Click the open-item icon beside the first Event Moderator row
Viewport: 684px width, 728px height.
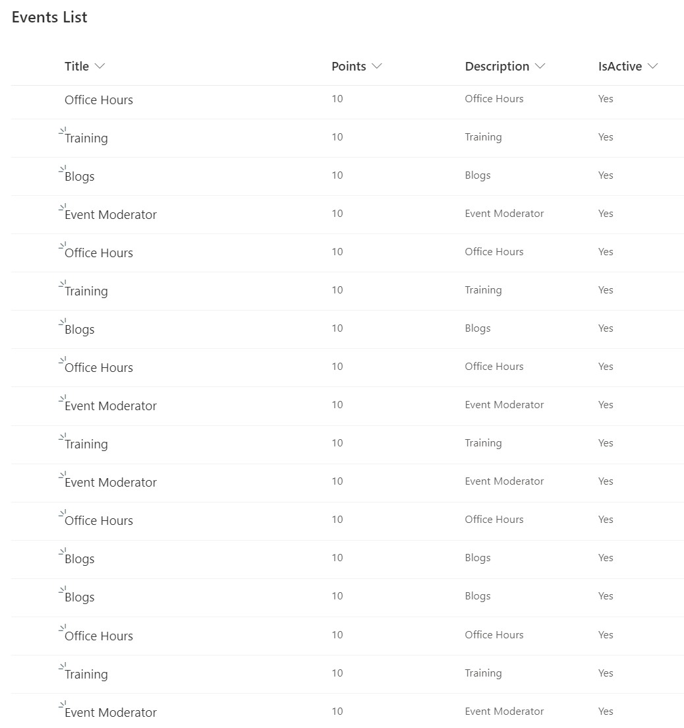click(x=62, y=208)
